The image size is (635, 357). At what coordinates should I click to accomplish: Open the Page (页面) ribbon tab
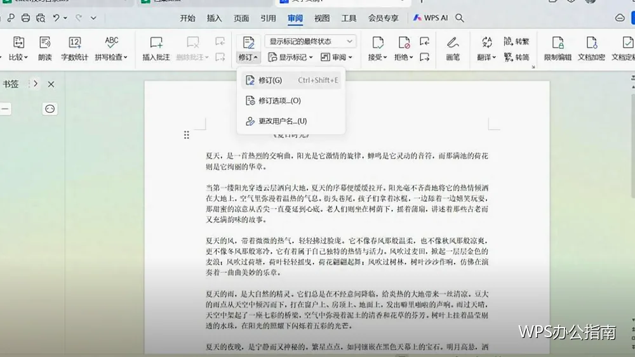pos(241,18)
